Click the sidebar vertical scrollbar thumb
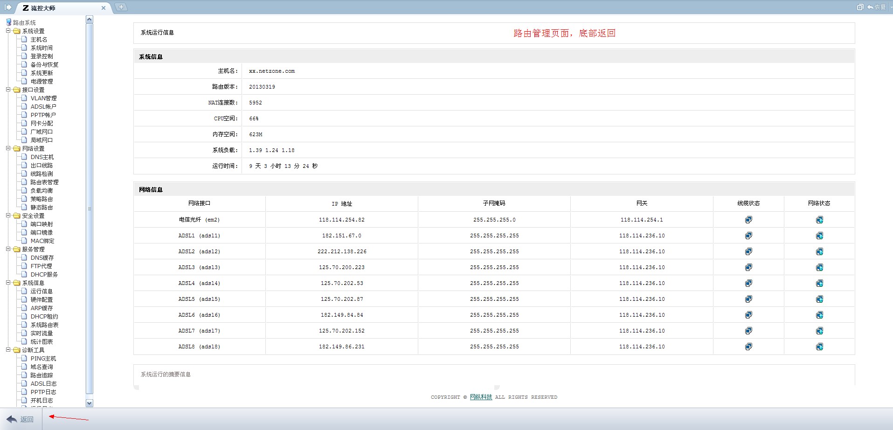Screen dimensions: 893x430 [x=90, y=208]
